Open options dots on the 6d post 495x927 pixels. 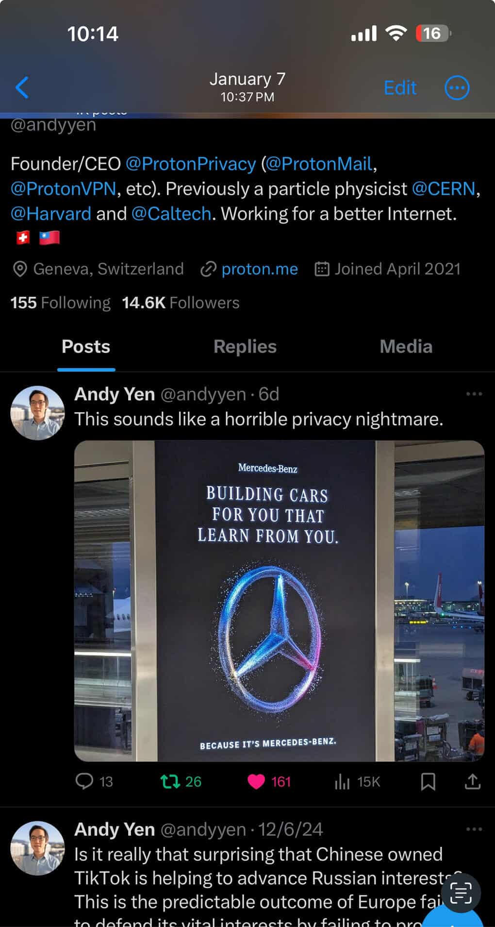[x=474, y=394]
